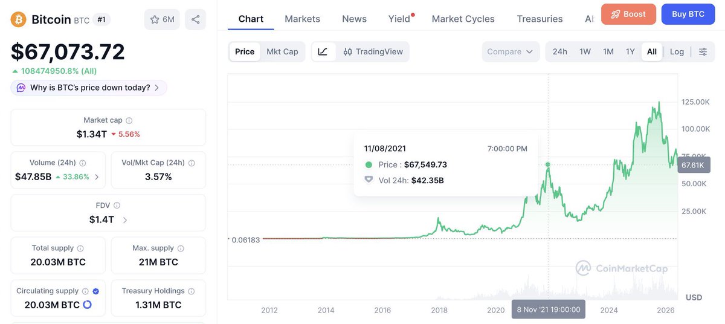Screen dimensions: 725x324
Task: Open TradingView candlestick chart view
Action: click(x=373, y=52)
